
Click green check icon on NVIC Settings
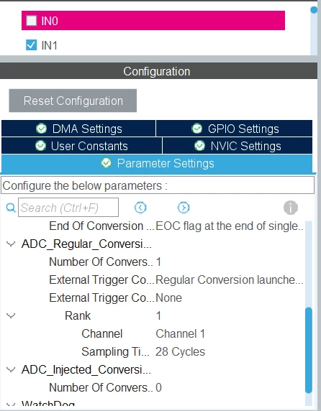[x=200, y=146]
